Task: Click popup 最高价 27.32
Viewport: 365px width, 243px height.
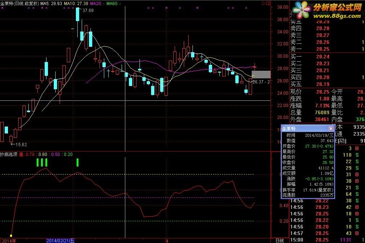Action: 328,152
